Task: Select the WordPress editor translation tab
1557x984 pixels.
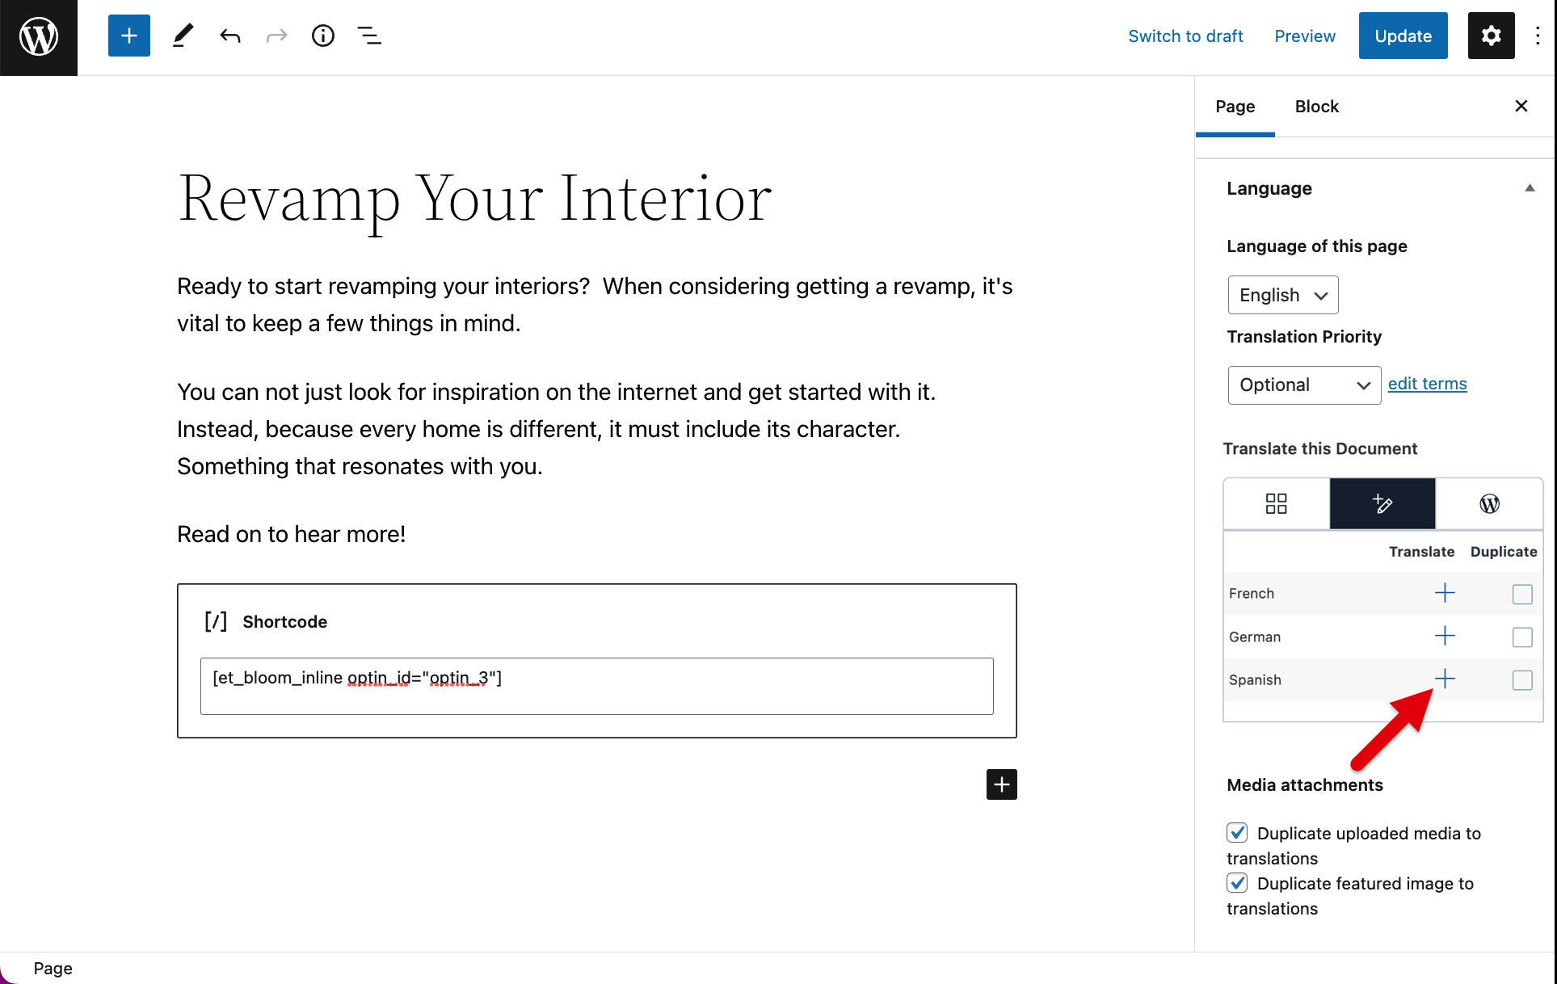Action: pos(1489,503)
